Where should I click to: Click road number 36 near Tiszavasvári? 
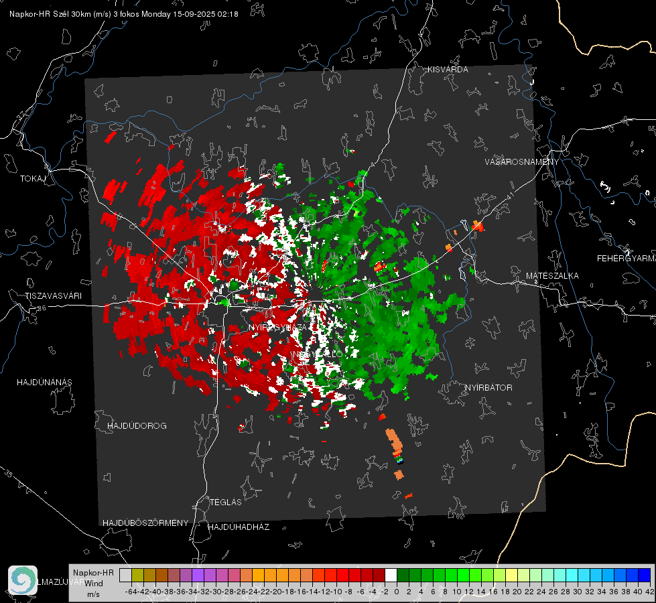coord(42,308)
